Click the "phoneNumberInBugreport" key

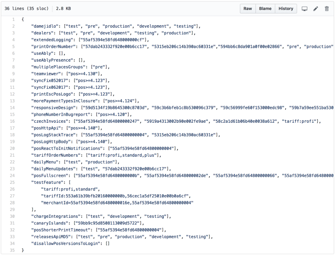click(x=61, y=114)
